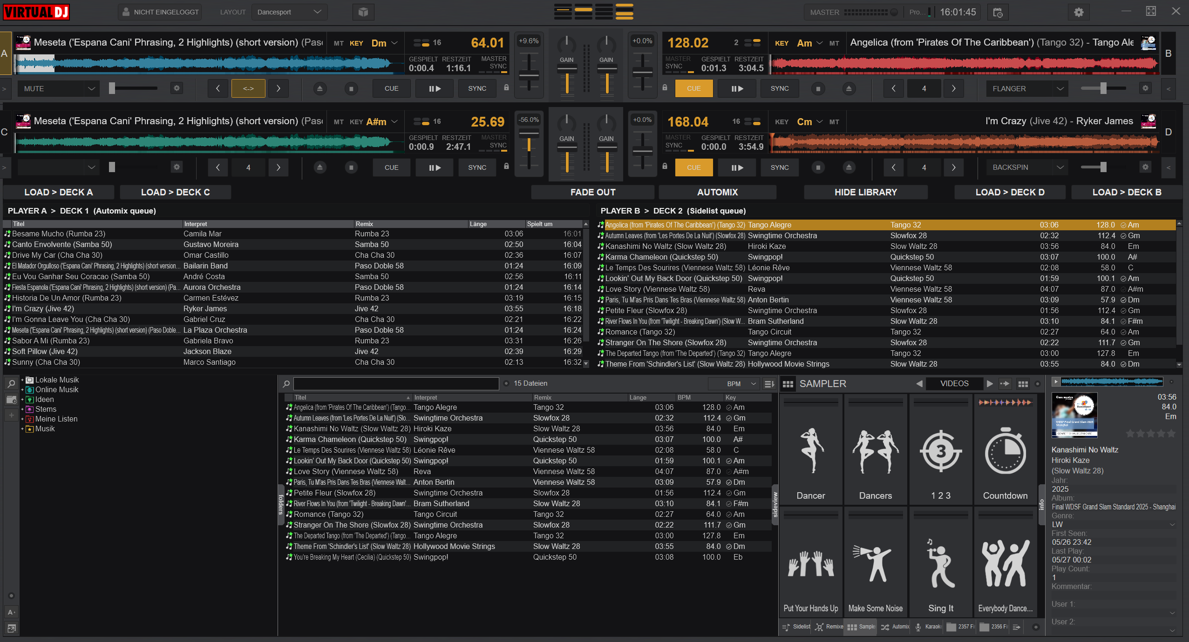Expand the Lokale Musik folder
The image size is (1189, 642).
pos(22,380)
